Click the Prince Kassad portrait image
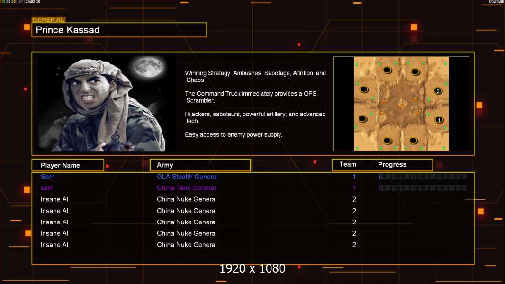This screenshot has width=505, height=284. 107,104
